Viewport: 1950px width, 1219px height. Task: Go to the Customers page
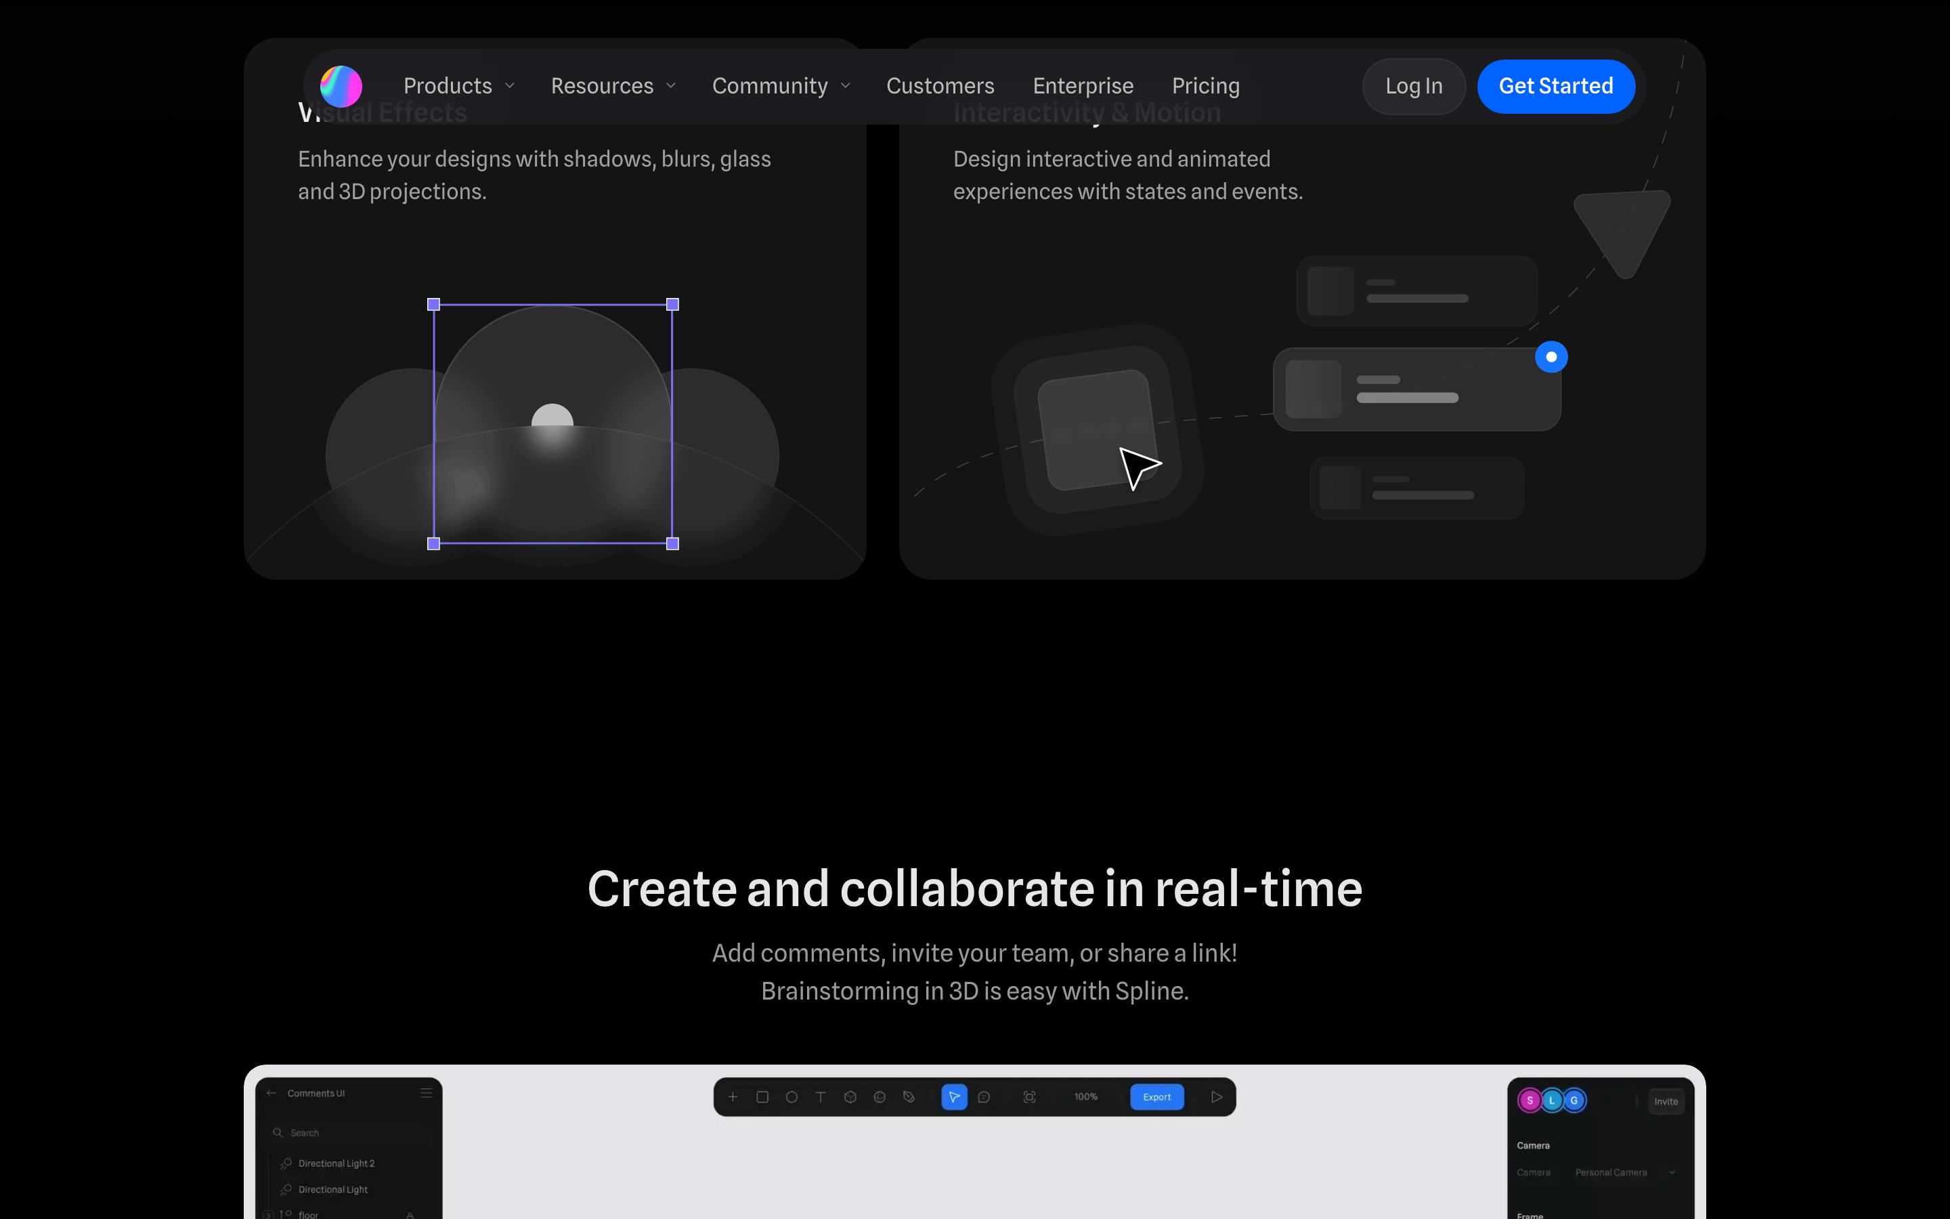click(x=940, y=86)
